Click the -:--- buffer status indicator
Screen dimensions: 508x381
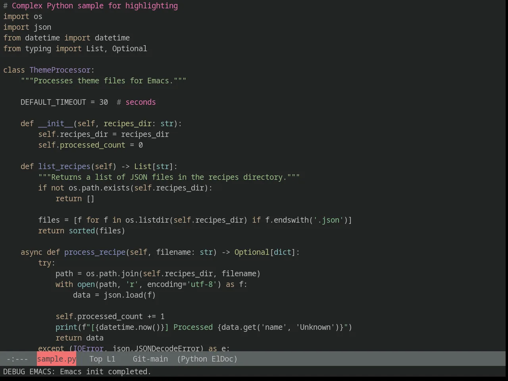17,359
